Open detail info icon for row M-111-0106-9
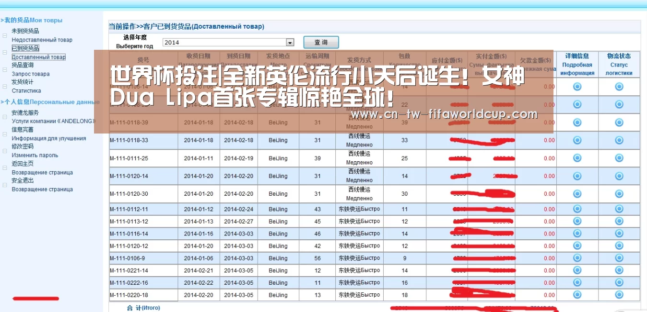The image size is (647, 312). pyautogui.click(x=577, y=258)
